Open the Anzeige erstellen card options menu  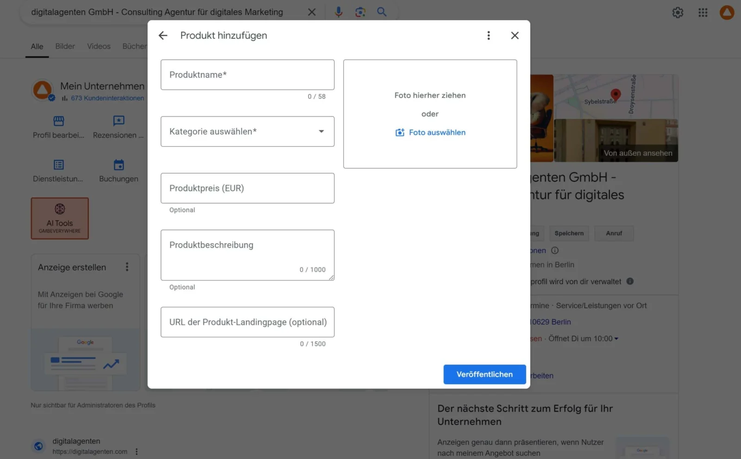coord(127,267)
